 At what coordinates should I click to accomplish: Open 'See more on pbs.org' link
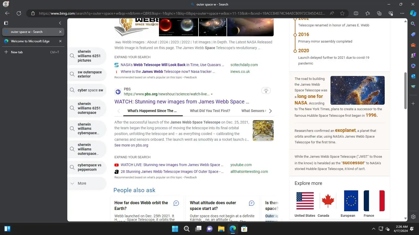[131, 145]
